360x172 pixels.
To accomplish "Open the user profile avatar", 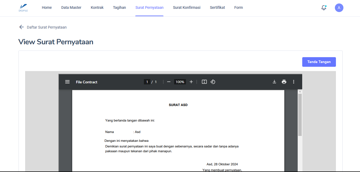I will point(339,8).
